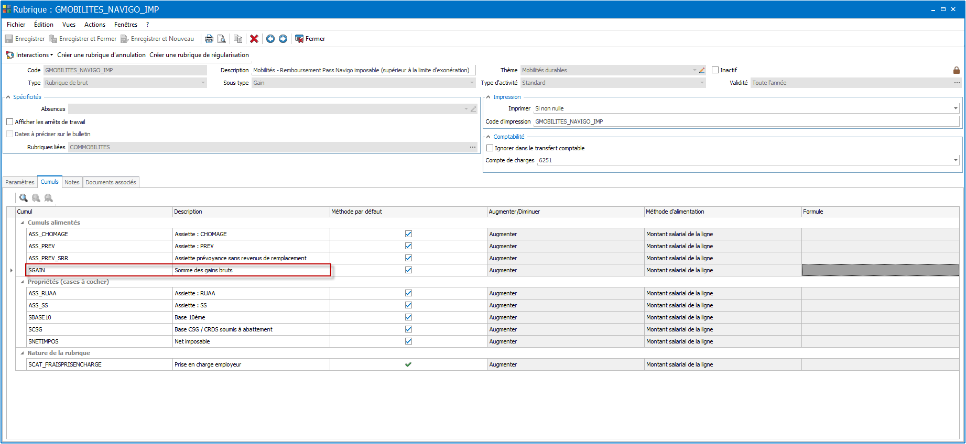Toggle Ignorer dans le transfert comptable checkbox
Screen dimensions: 966x444
pyautogui.click(x=490, y=148)
